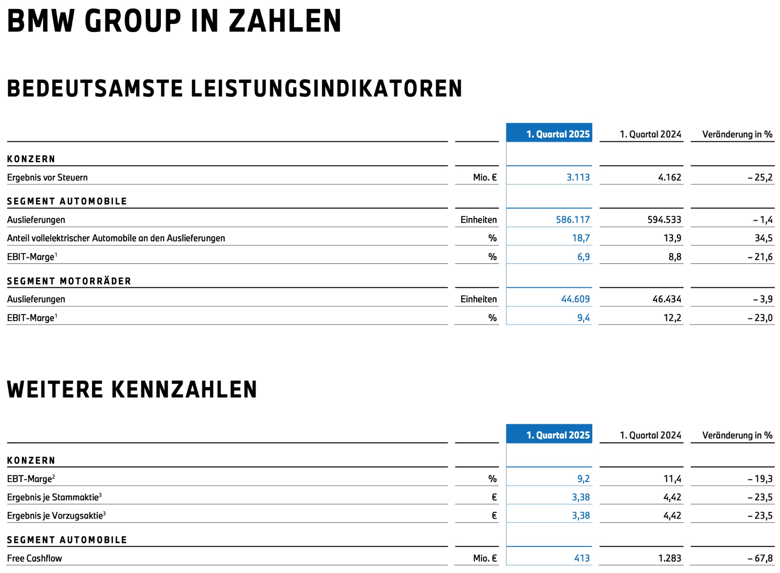Click the Bedeutsamste Leistungsindikatoren heading
The image size is (780, 573).
click(x=234, y=89)
